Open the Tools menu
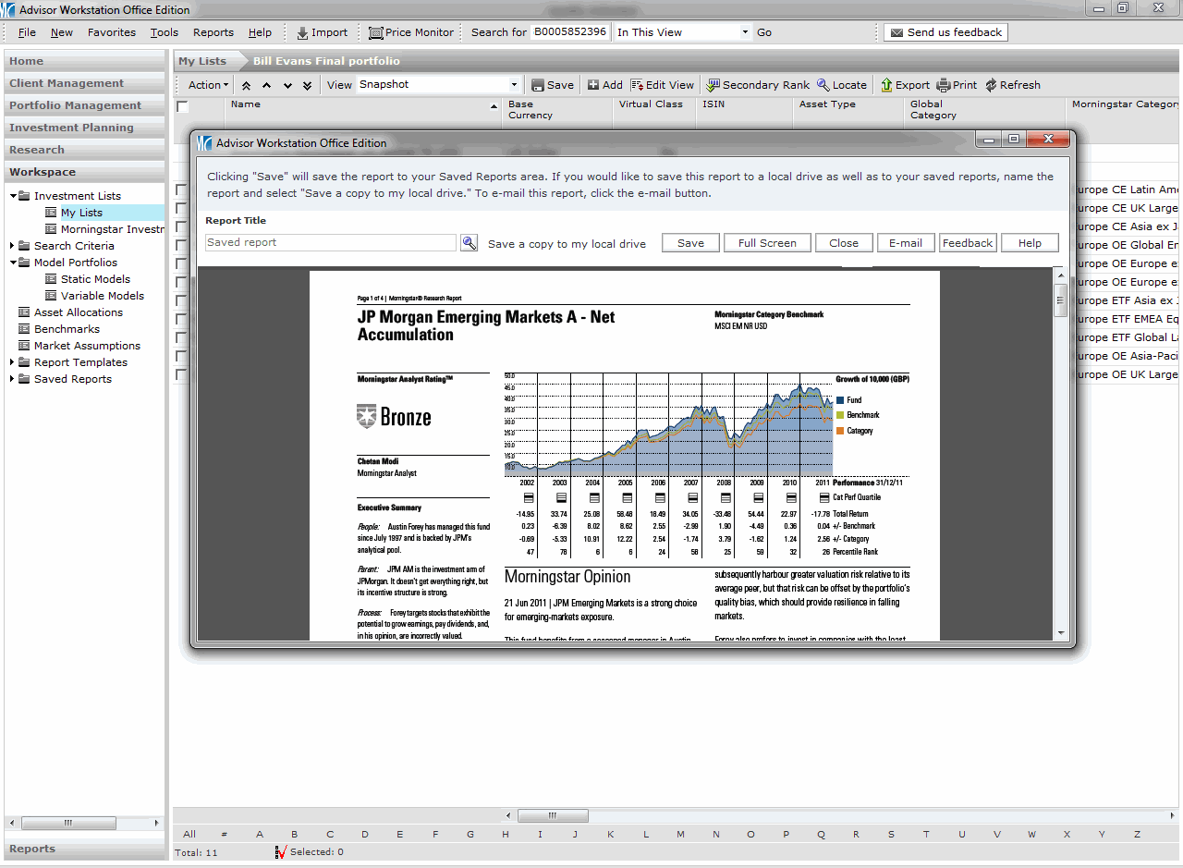Viewport: 1183px width, 868px height. click(165, 32)
